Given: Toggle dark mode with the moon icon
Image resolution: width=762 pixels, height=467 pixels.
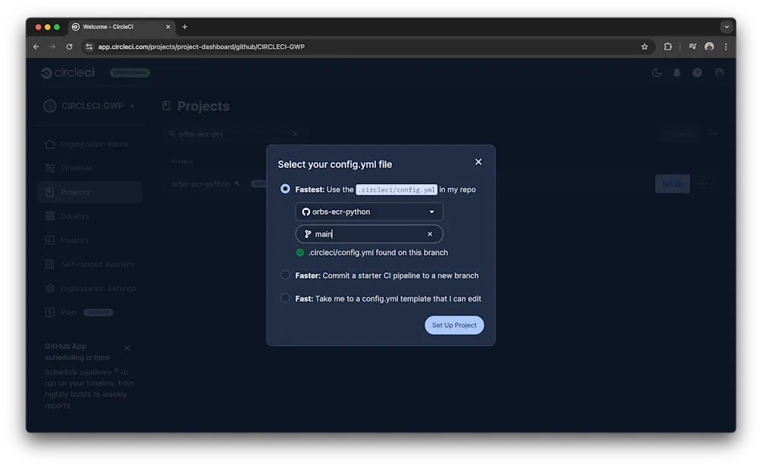Looking at the screenshot, I should 656,72.
